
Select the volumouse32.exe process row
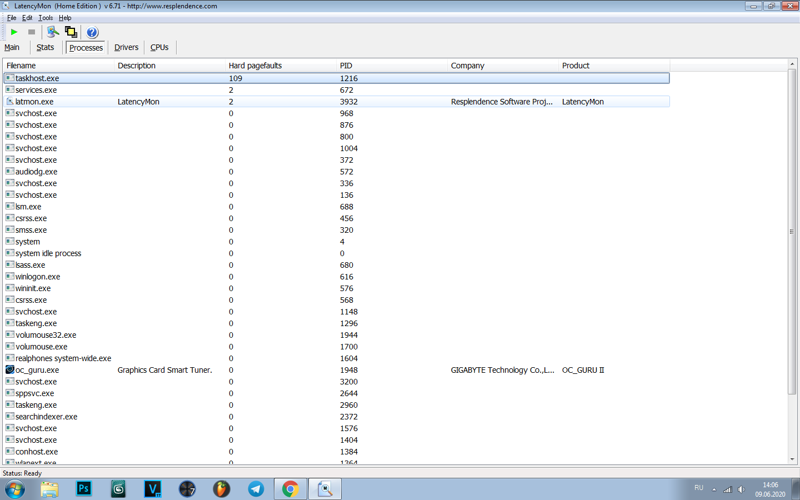pos(337,335)
